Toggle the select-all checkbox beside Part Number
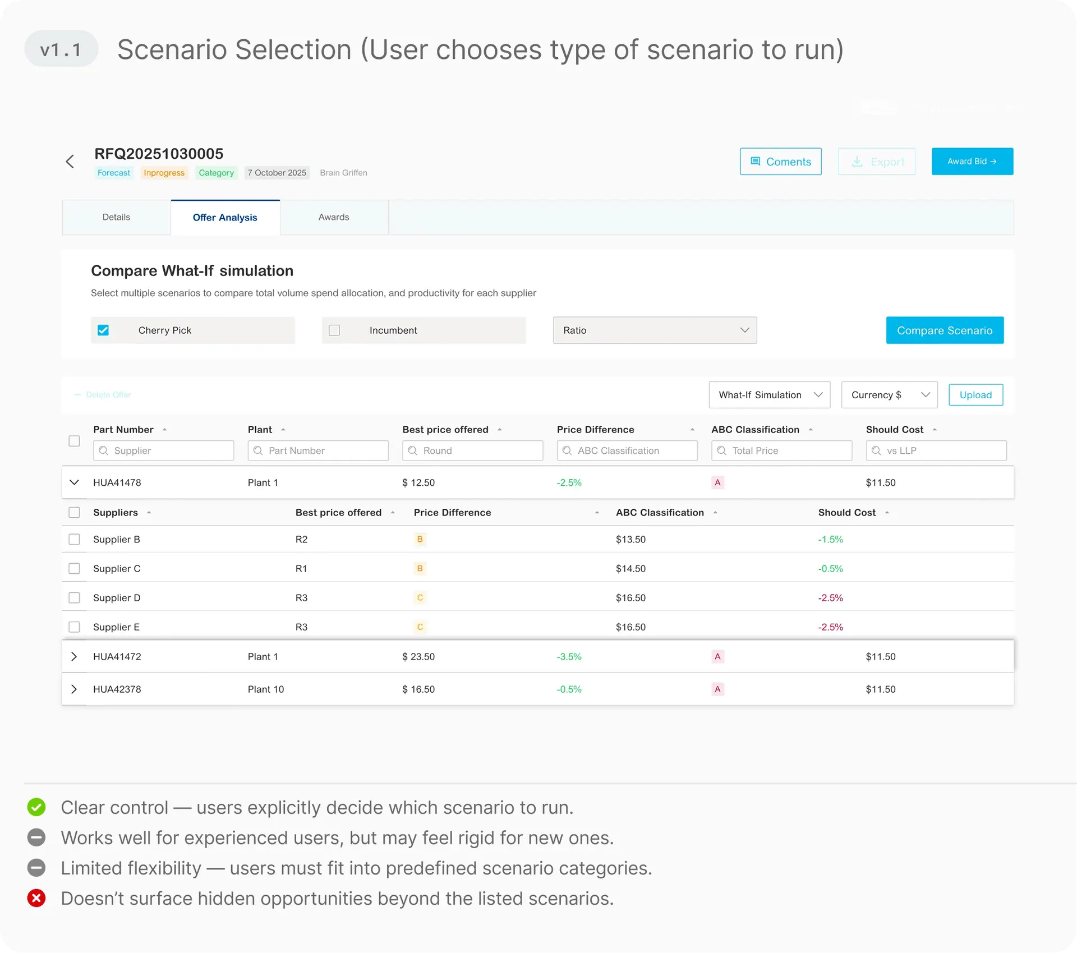Image resolution: width=1077 pixels, height=953 pixels. tap(74, 441)
